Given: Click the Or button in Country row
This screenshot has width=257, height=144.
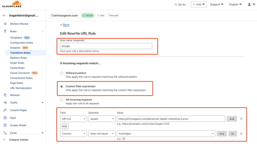Looking at the screenshot, I should click(x=233, y=134).
